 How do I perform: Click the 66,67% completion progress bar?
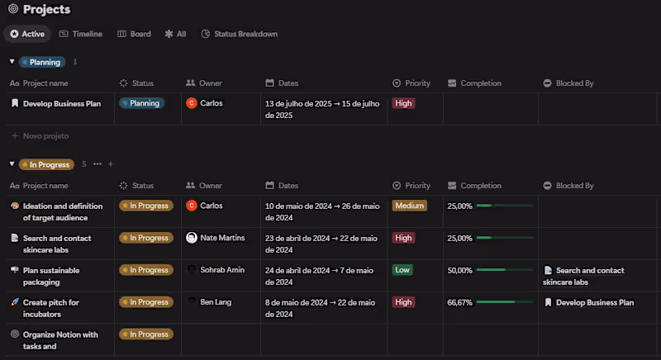click(x=504, y=302)
